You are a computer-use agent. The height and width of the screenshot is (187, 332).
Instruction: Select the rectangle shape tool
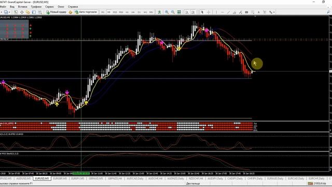coord(246,12)
